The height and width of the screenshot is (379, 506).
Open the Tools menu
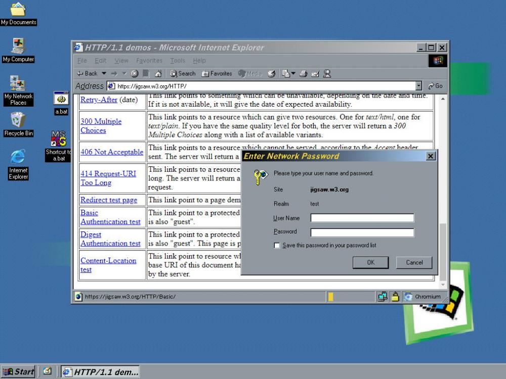coord(178,61)
